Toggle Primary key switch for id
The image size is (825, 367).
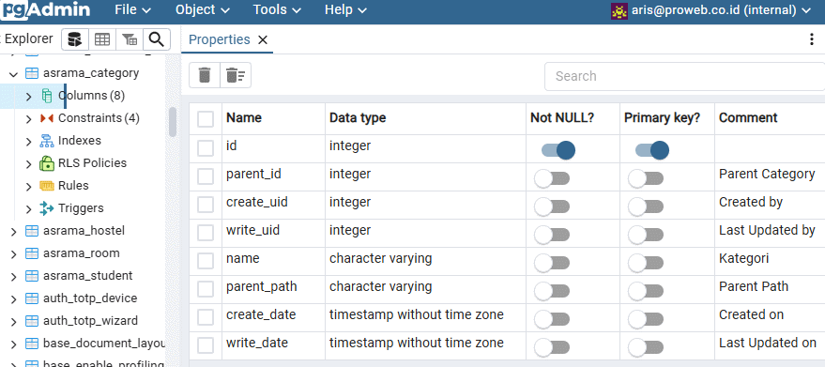(652, 150)
